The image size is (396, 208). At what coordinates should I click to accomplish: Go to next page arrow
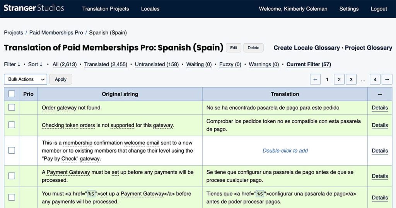[387, 79]
